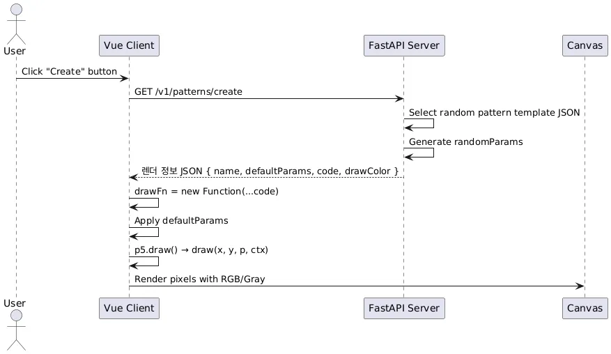
Task: Click the 'Apply defaultParams' message text
Action: [x=181, y=221]
